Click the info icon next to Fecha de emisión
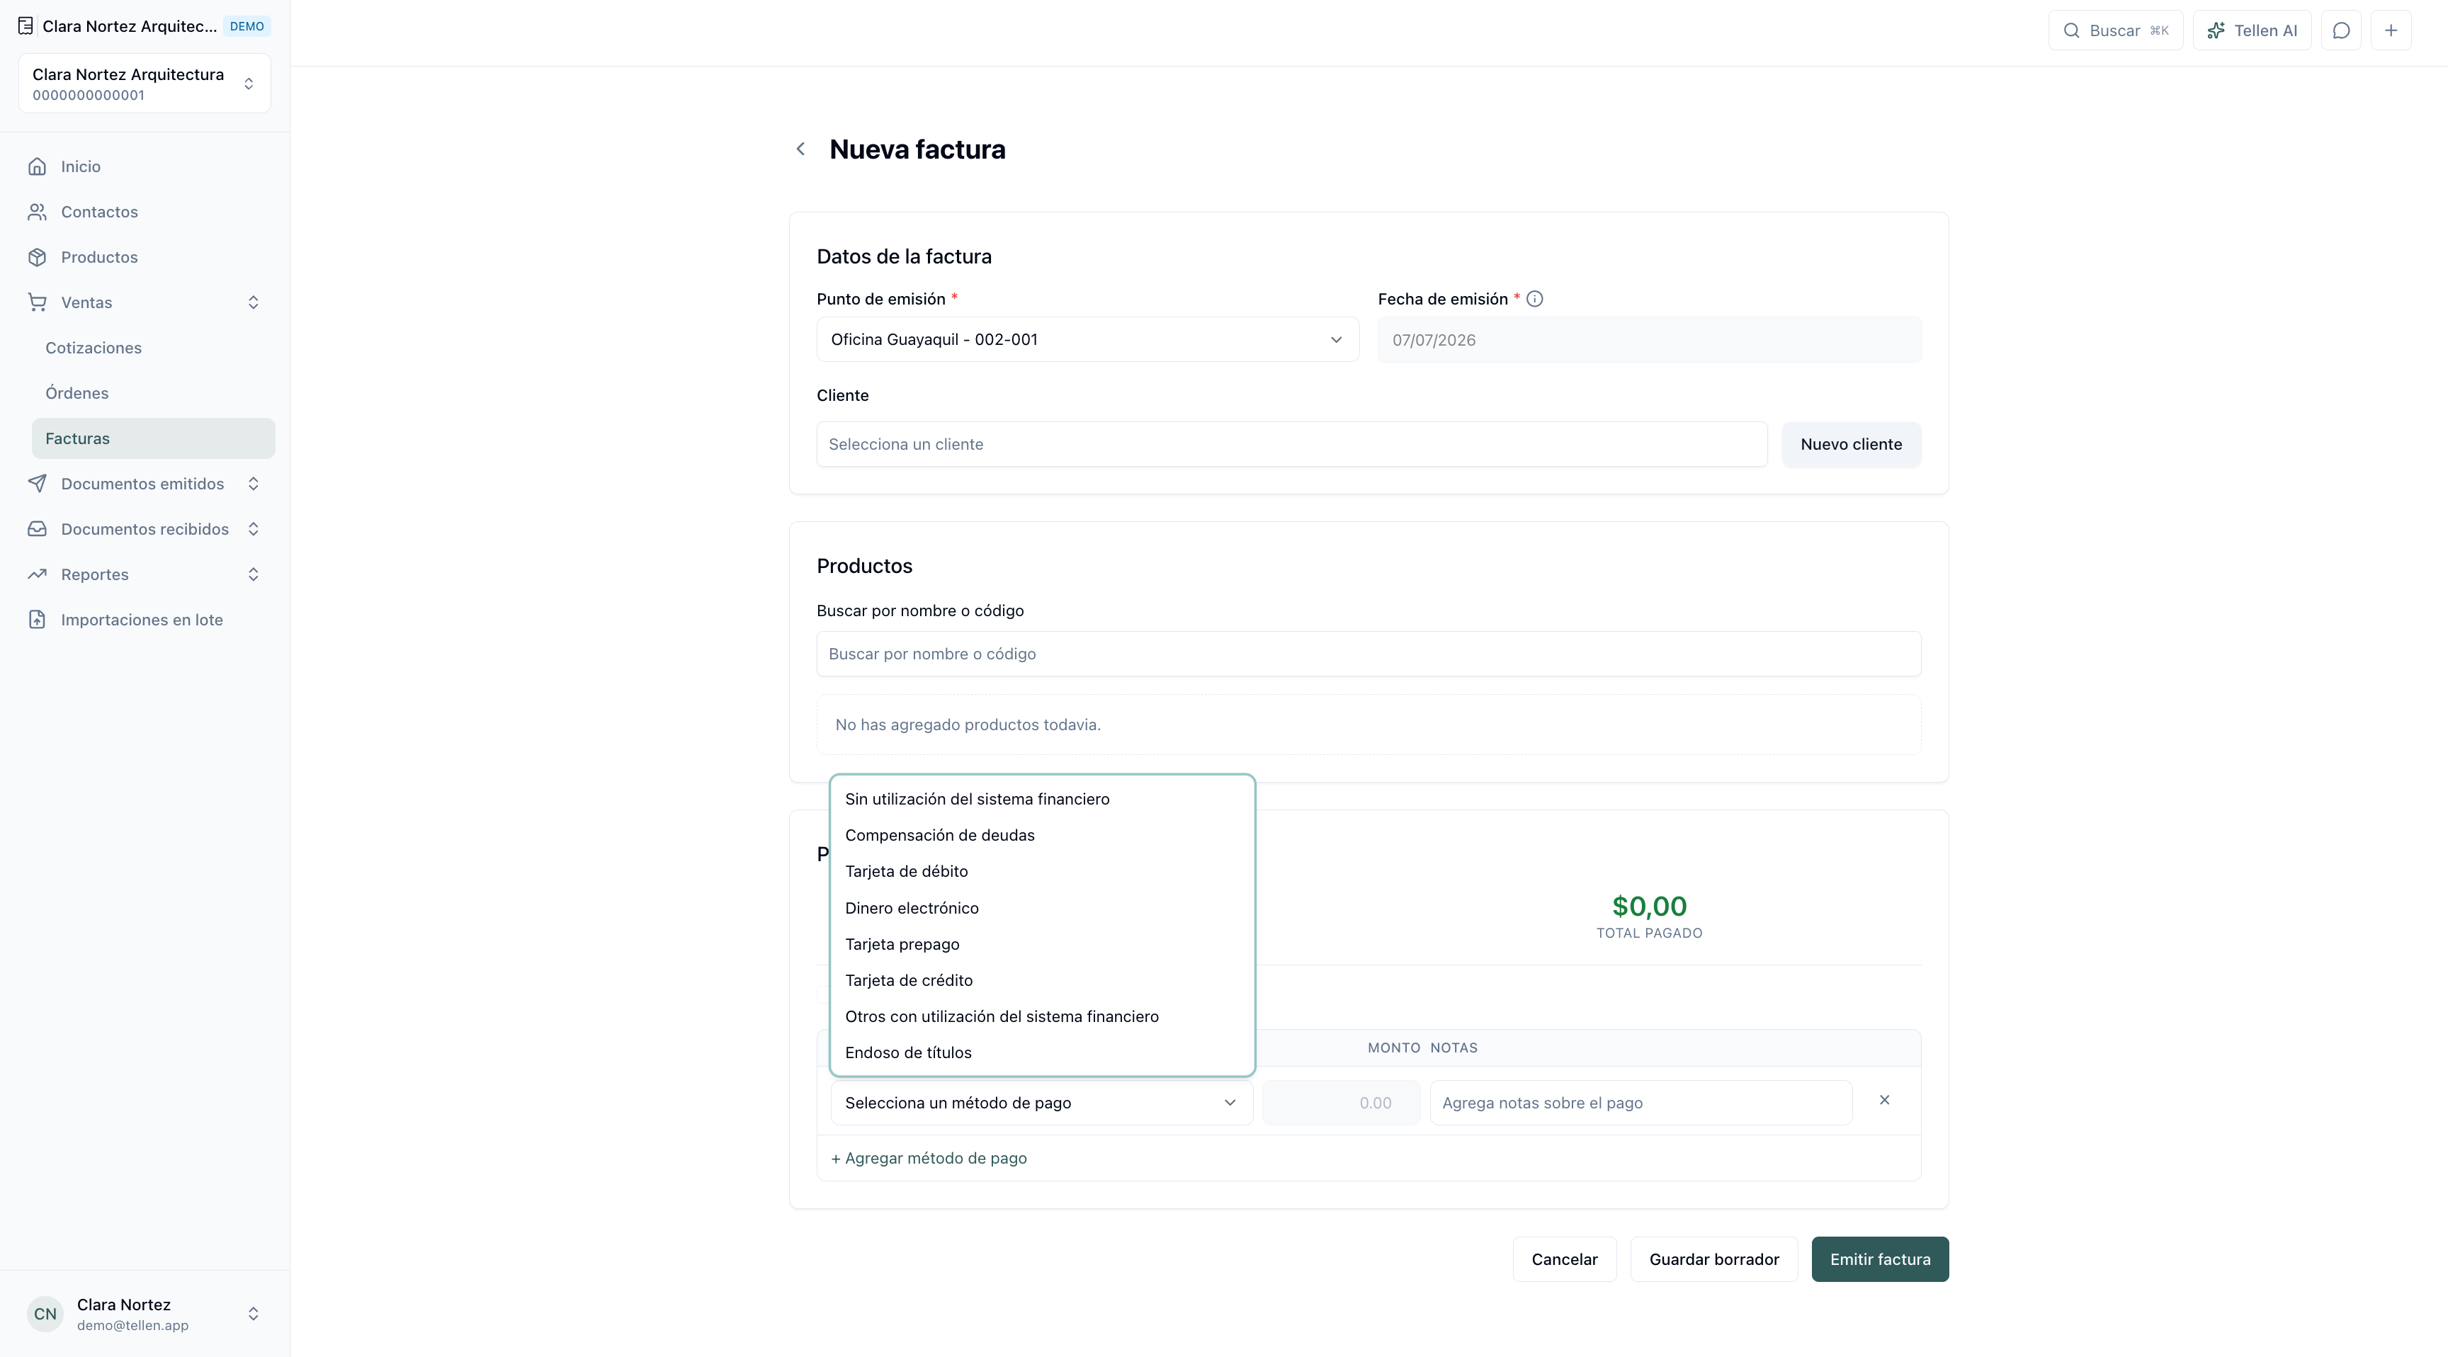Screen dimensions: 2448x1357 pyautogui.click(x=1535, y=300)
